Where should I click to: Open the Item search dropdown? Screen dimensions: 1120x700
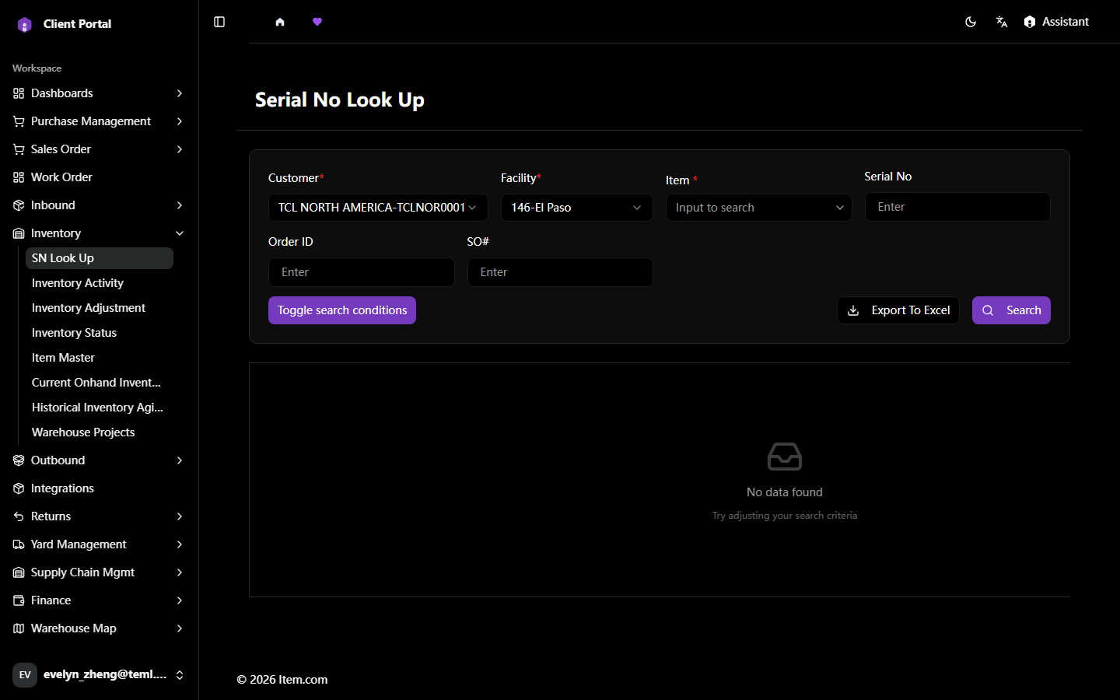[x=759, y=208]
